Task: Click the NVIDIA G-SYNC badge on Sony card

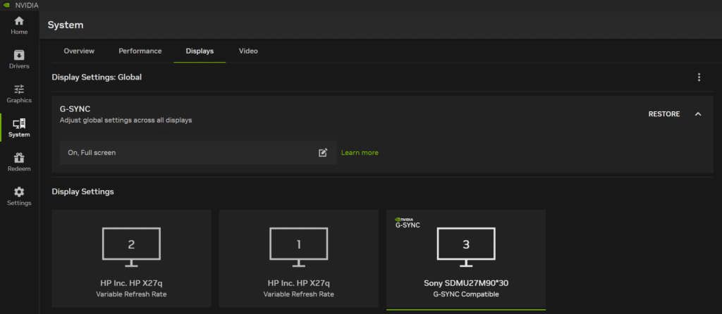Action: pos(408,222)
